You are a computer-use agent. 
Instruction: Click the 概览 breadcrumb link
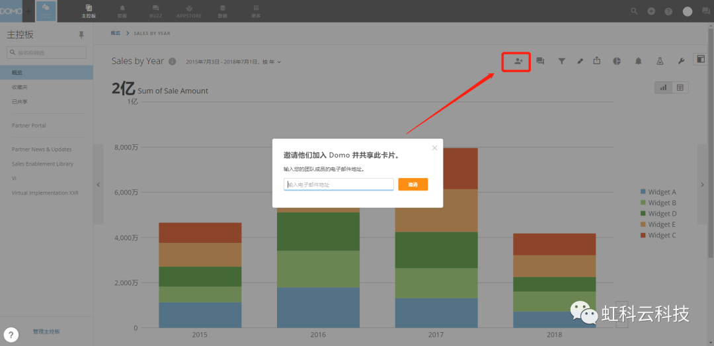(116, 33)
